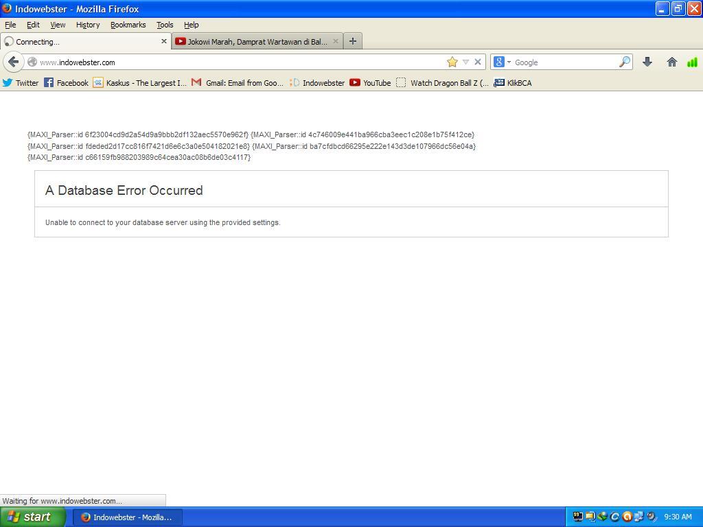Switch to the Jokowi Marah YouTube tab
The image size is (703, 527).
257,42
